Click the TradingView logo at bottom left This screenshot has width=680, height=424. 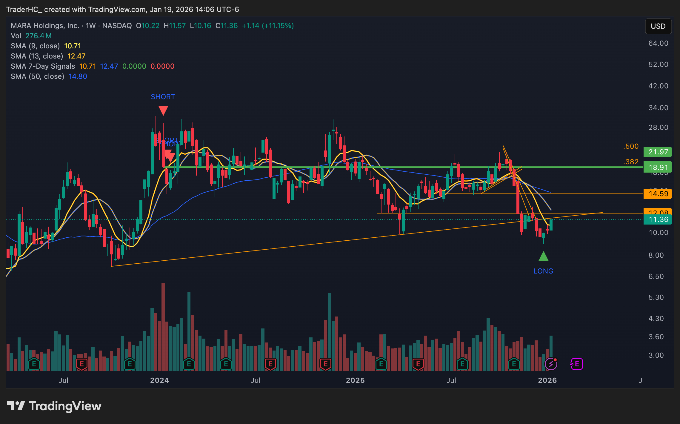click(x=54, y=406)
